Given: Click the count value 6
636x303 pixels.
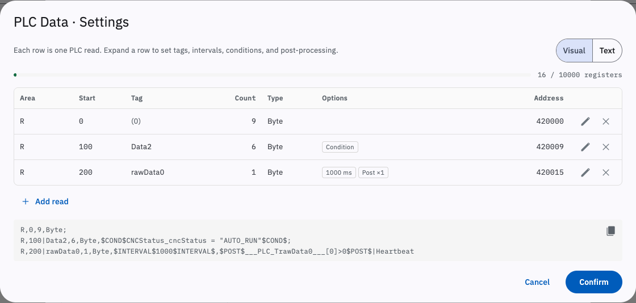Looking at the screenshot, I should pyautogui.click(x=253, y=147).
